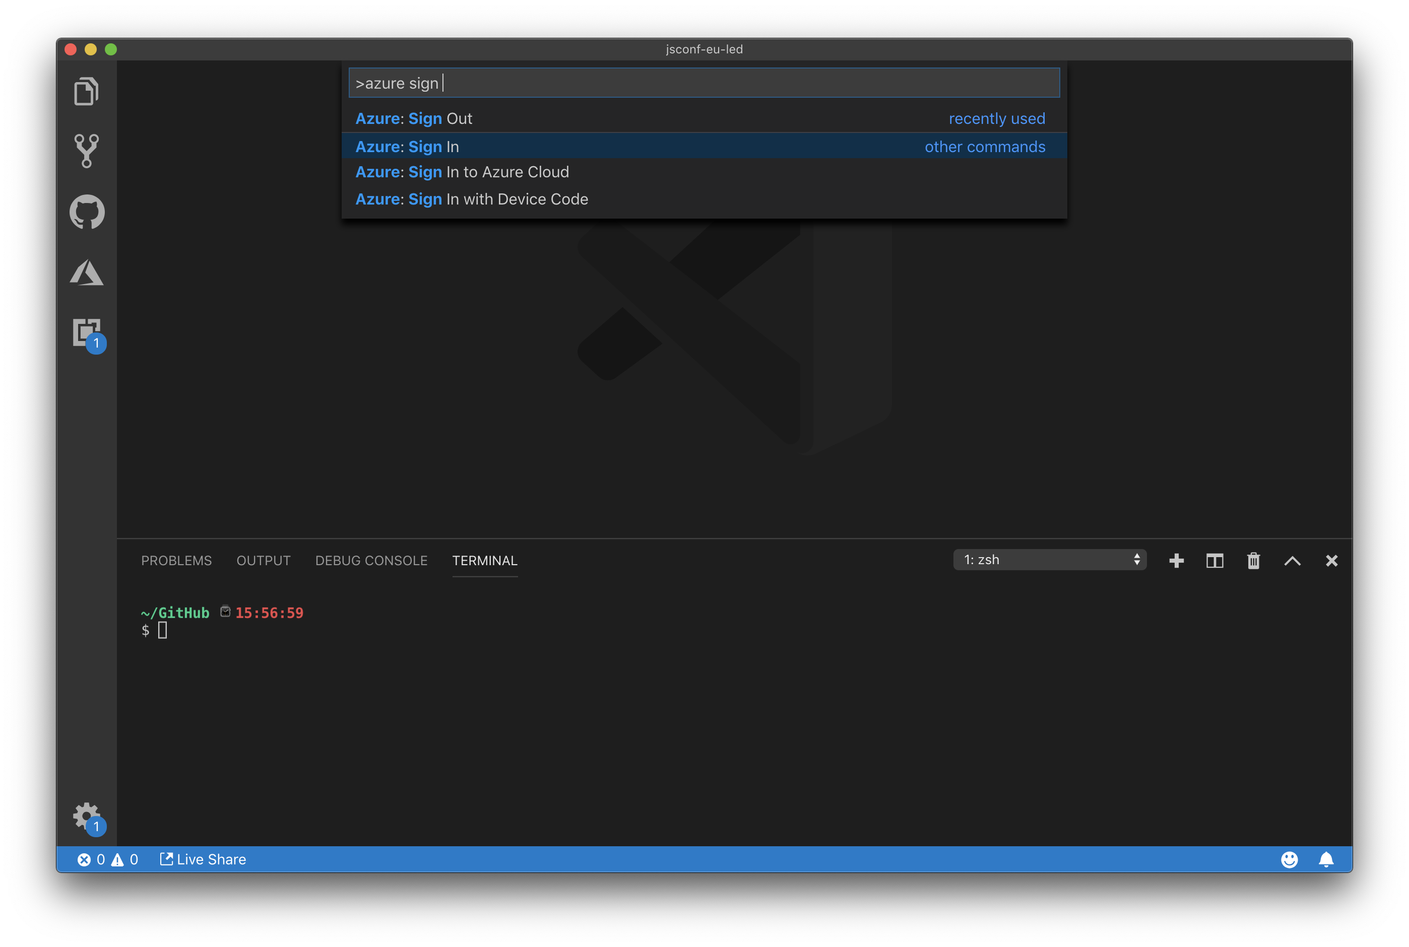Kill terminal using trash icon
This screenshot has height=947, width=1409.
pyautogui.click(x=1253, y=561)
